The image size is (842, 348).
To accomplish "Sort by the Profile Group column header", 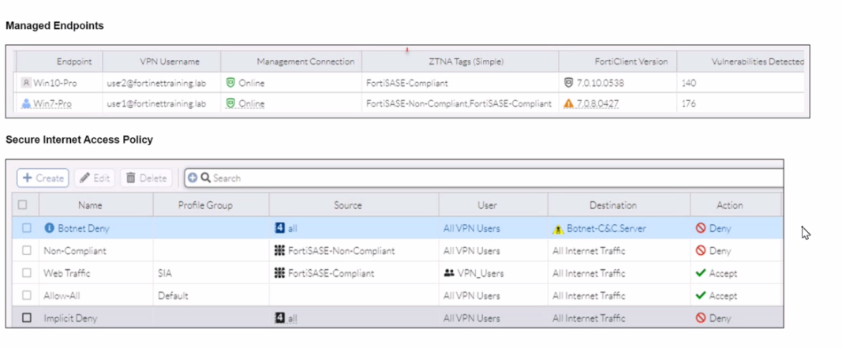I will click(204, 205).
